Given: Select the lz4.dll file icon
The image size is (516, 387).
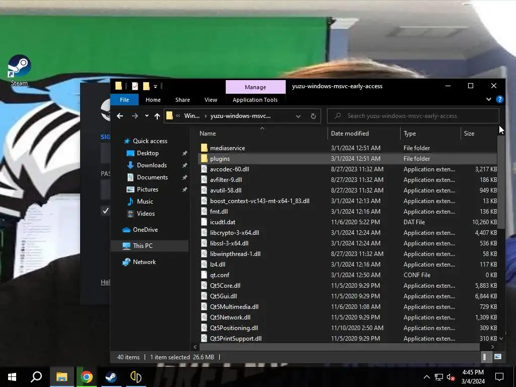Looking at the screenshot, I should click(x=204, y=264).
